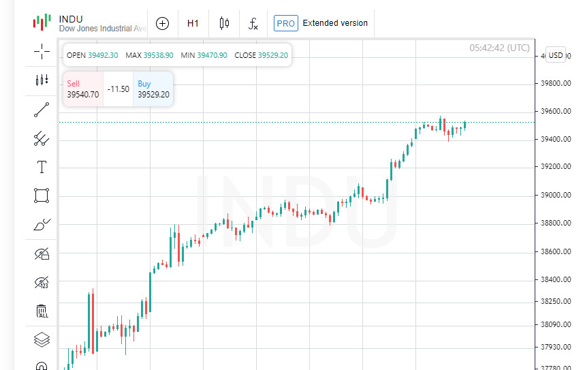Select the Text annotation tool
The height and width of the screenshot is (370, 583).
pos(42,167)
